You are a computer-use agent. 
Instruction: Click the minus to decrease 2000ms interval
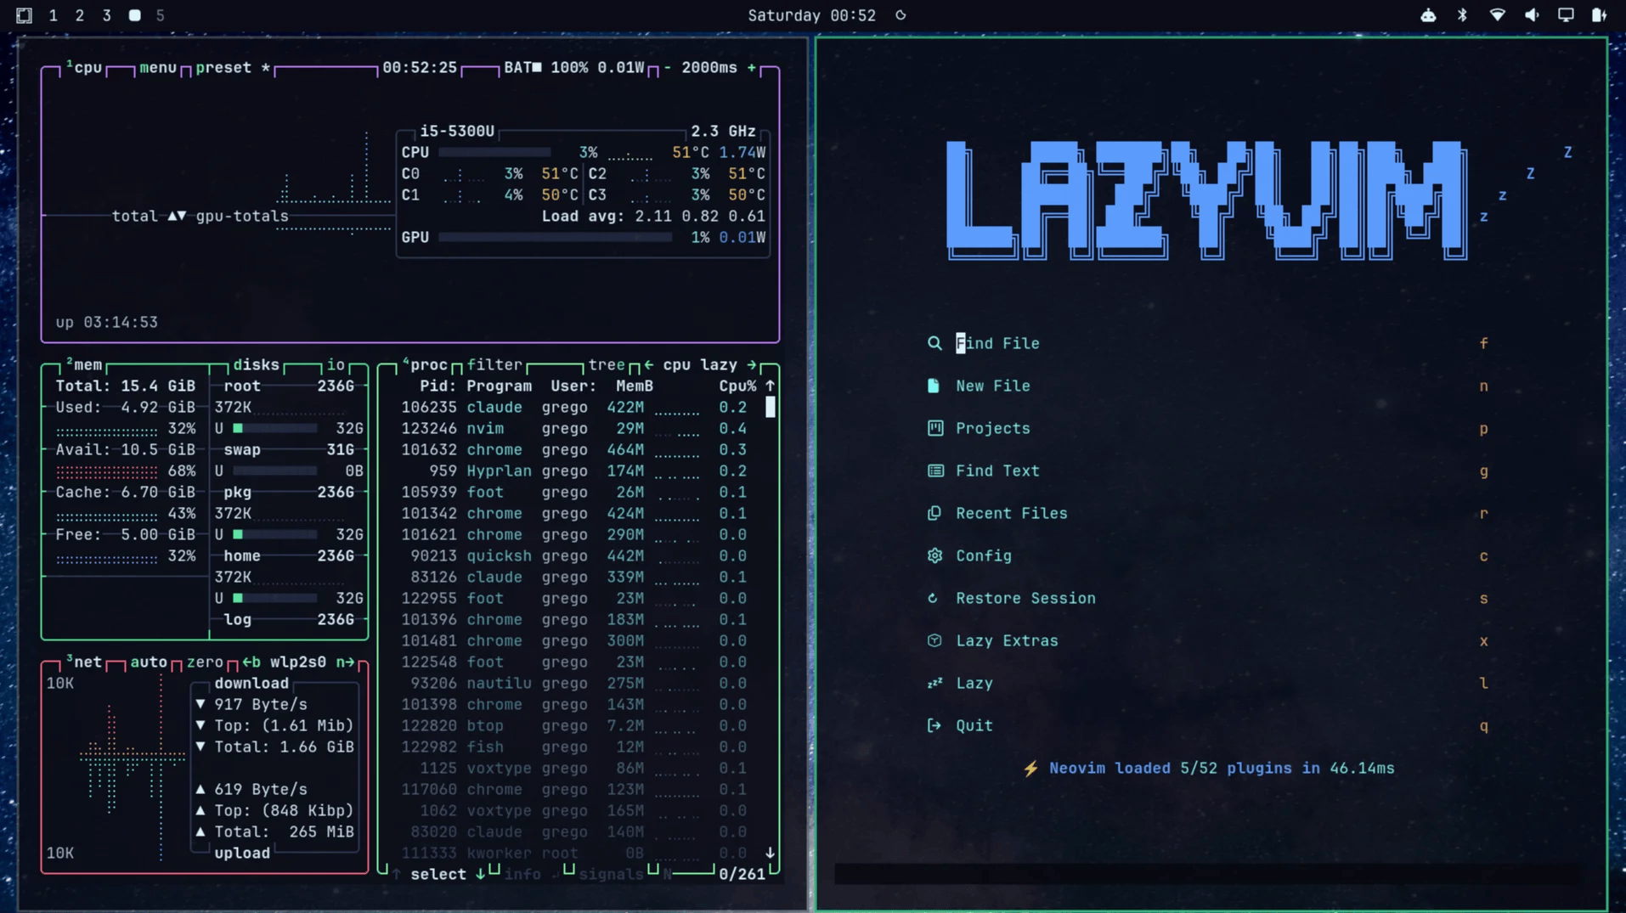(x=668, y=67)
